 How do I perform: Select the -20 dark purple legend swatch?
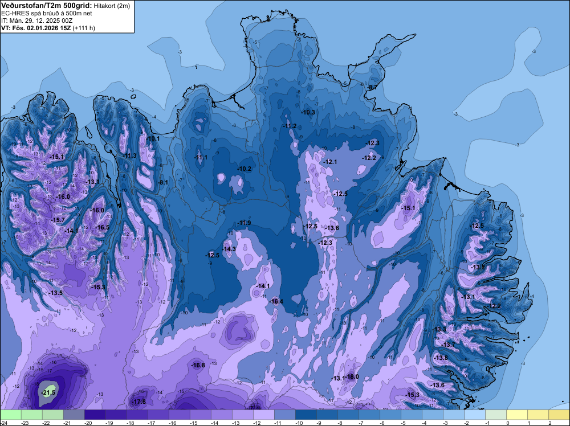point(95,415)
